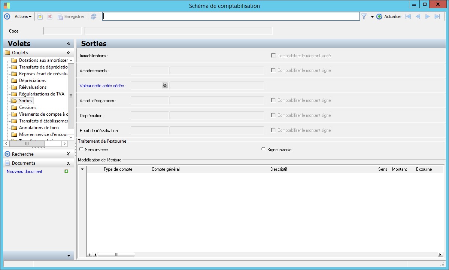Open the bottom dropdown arrow of Volets panel

(69, 255)
